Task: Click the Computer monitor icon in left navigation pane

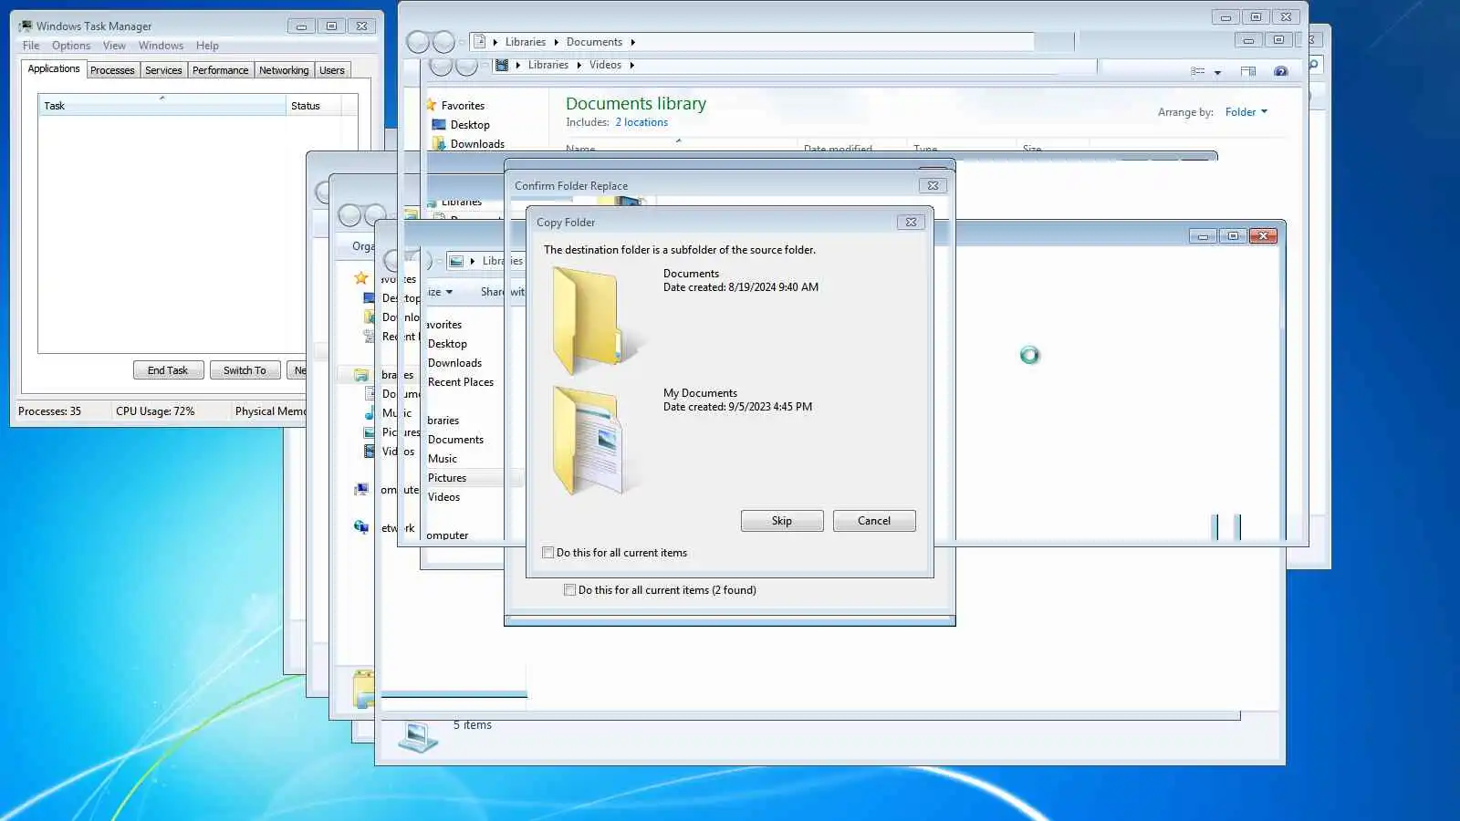Action: click(x=361, y=490)
